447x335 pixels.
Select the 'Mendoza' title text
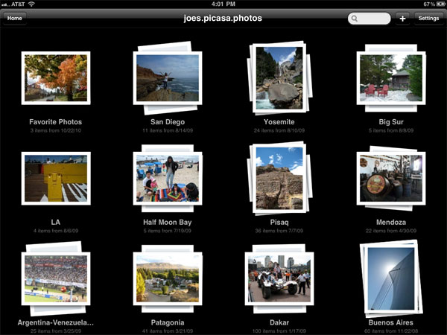pos(391,222)
